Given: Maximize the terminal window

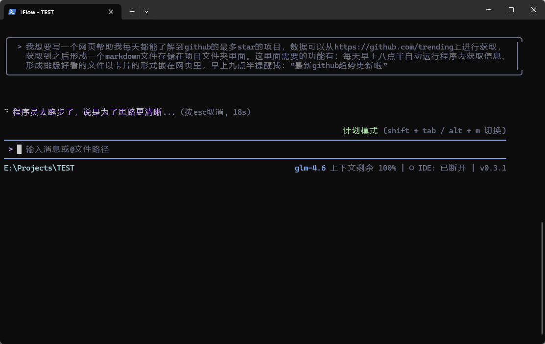Looking at the screenshot, I should 511,10.
